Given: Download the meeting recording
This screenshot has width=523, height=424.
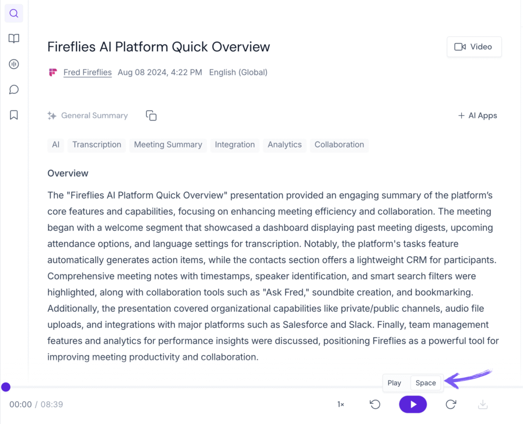Looking at the screenshot, I should point(482,404).
